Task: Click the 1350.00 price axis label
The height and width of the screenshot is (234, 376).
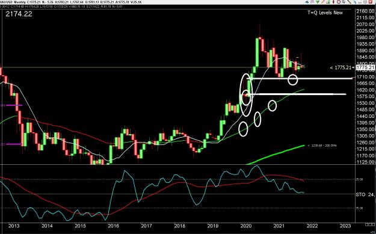Action: click(366, 129)
